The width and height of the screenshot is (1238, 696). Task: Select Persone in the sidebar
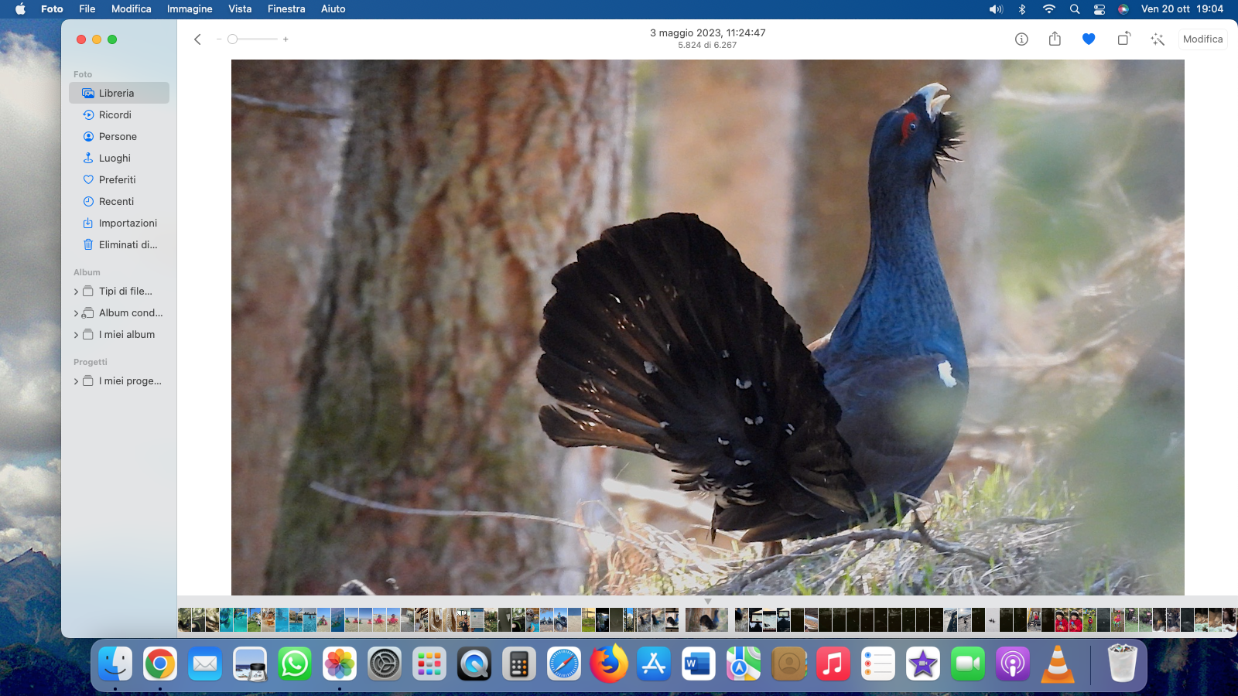tap(119, 136)
